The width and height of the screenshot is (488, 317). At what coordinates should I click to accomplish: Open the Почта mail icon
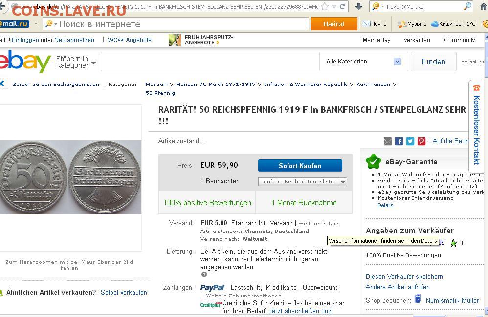(x=367, y=24)
